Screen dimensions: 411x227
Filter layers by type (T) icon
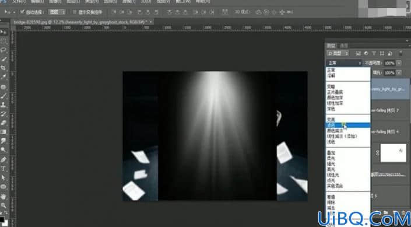click(374, 53)
